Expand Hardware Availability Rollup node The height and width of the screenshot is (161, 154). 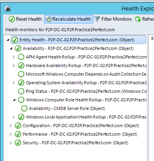point(14,65)
